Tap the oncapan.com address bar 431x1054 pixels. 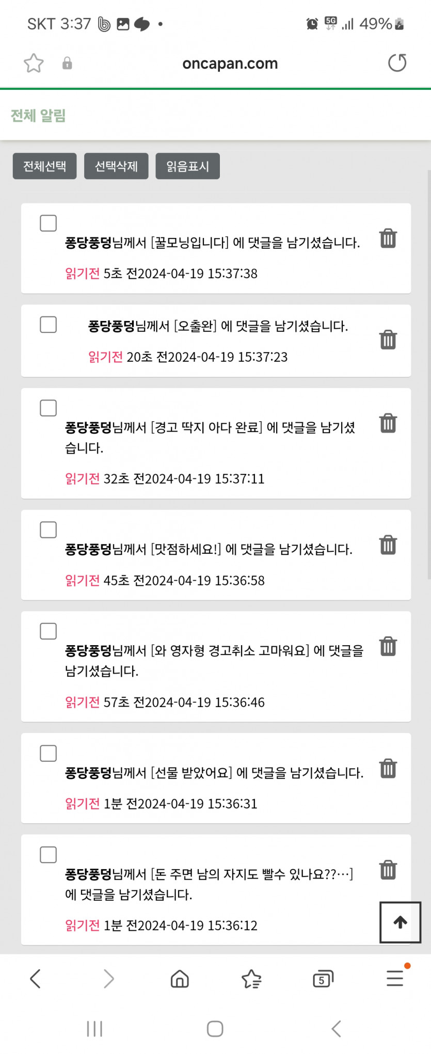(x=230, y=63)
